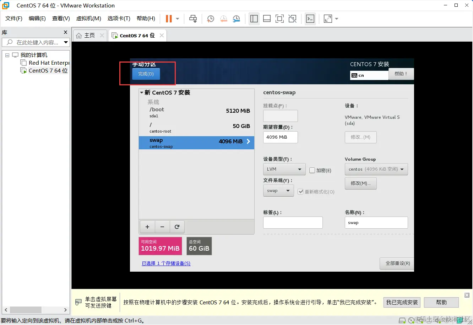Click the 标签(L) label input field
This screenshot has height=325, width=473.
point(293,223)
